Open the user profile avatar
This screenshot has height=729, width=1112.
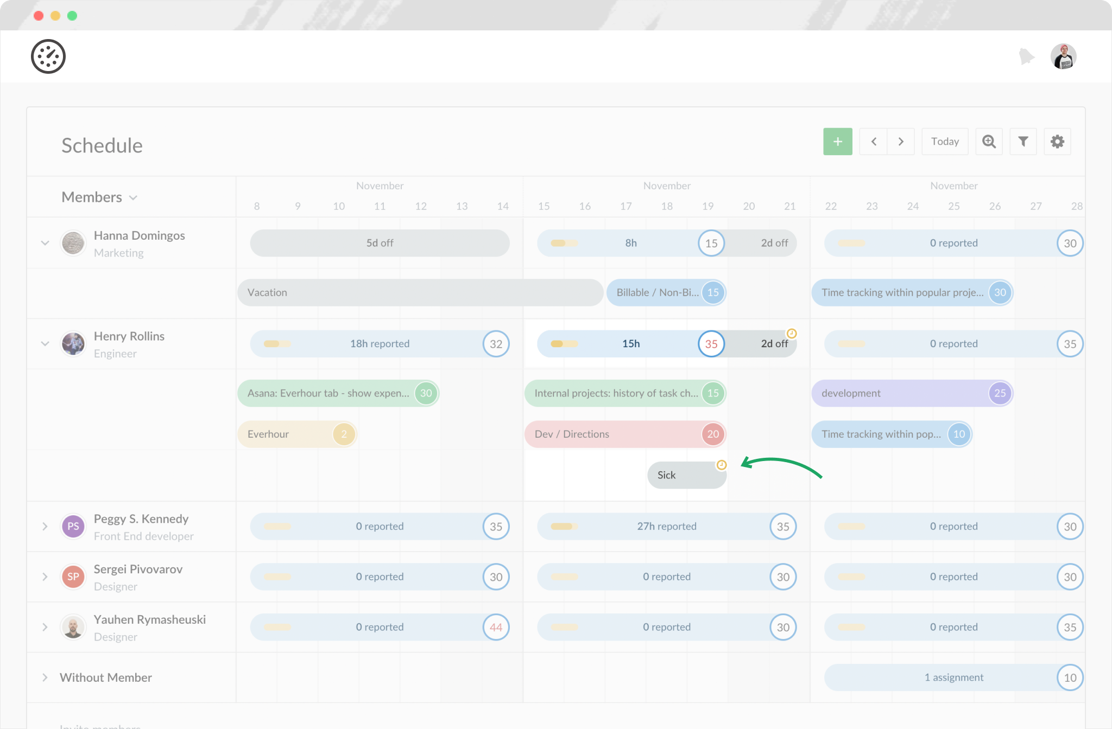click(x=1063, y=56)
